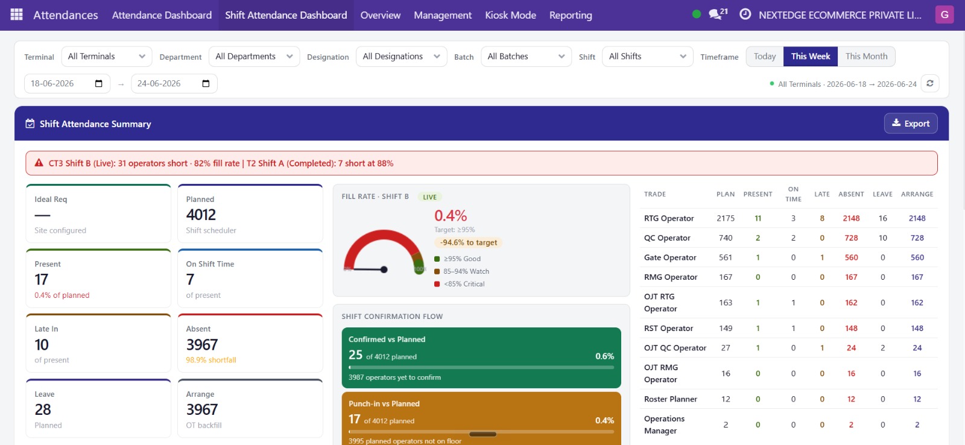Click the clock activities icon
Screen dimensions: 965x445
coord(745,14)
